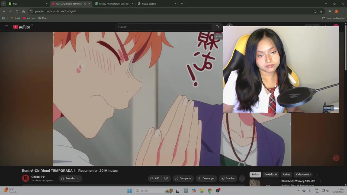Viewport: 347px width, 195px height.
Task: Open the Chrome three-dot menu
Action: coord(343,11)
